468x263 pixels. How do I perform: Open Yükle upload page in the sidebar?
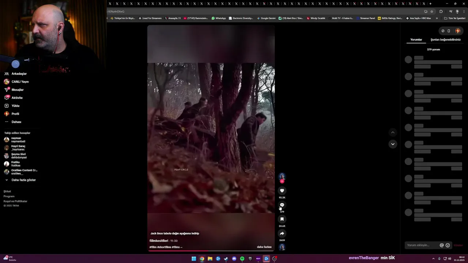point(12,106)
